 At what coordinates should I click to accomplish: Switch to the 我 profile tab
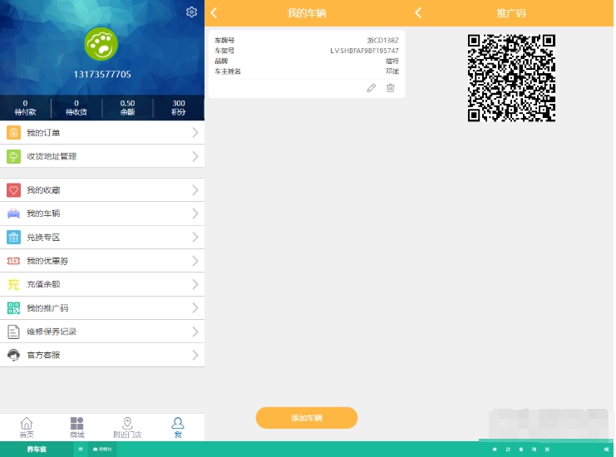178,428
